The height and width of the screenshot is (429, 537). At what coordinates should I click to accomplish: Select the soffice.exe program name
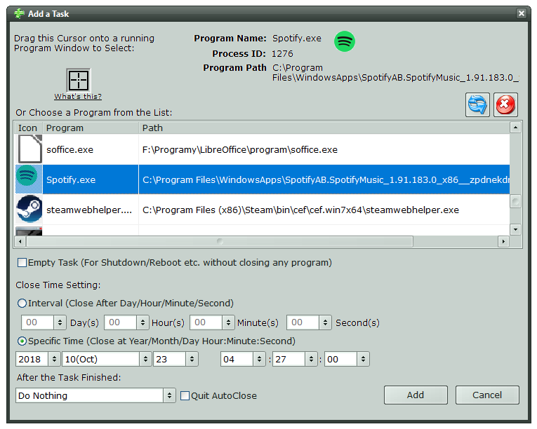pyautogui.click(x=70, y=150)
